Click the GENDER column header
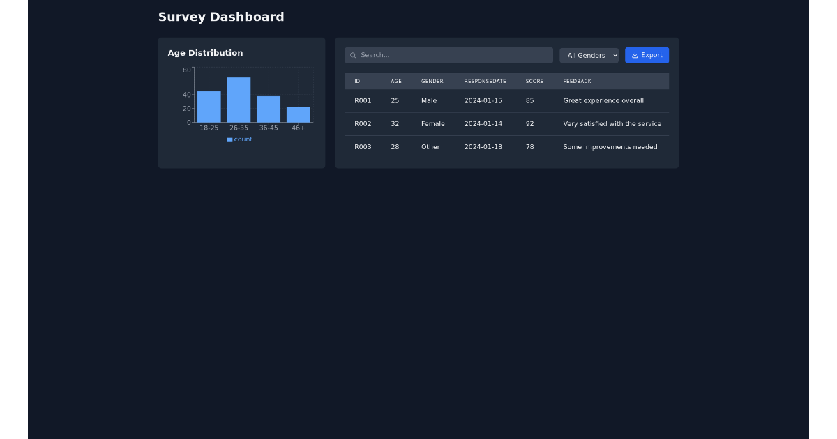The image size is (837, 439). (x=432, y=81)
